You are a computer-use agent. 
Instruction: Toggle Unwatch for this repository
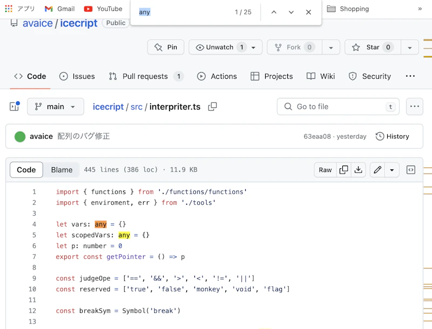click(221, 47)
